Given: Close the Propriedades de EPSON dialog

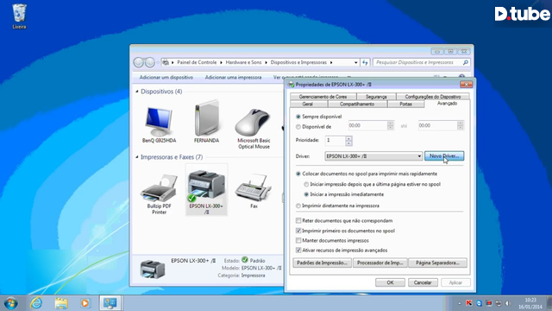Looking at the screenshot, I should [466, 85].
